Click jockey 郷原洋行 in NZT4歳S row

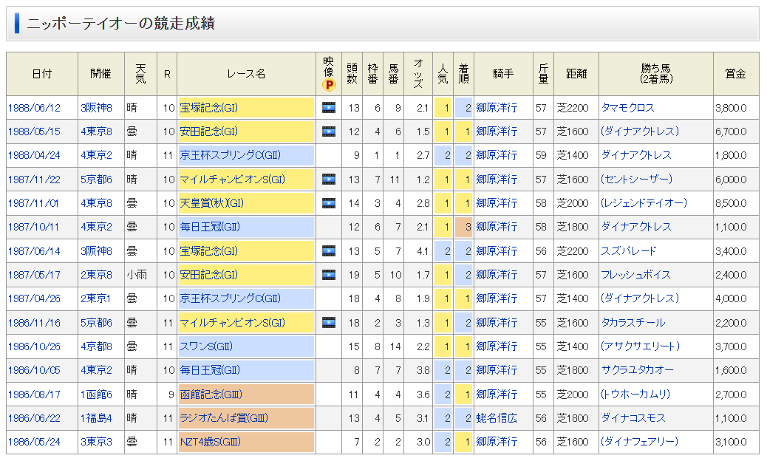(497, 442)
